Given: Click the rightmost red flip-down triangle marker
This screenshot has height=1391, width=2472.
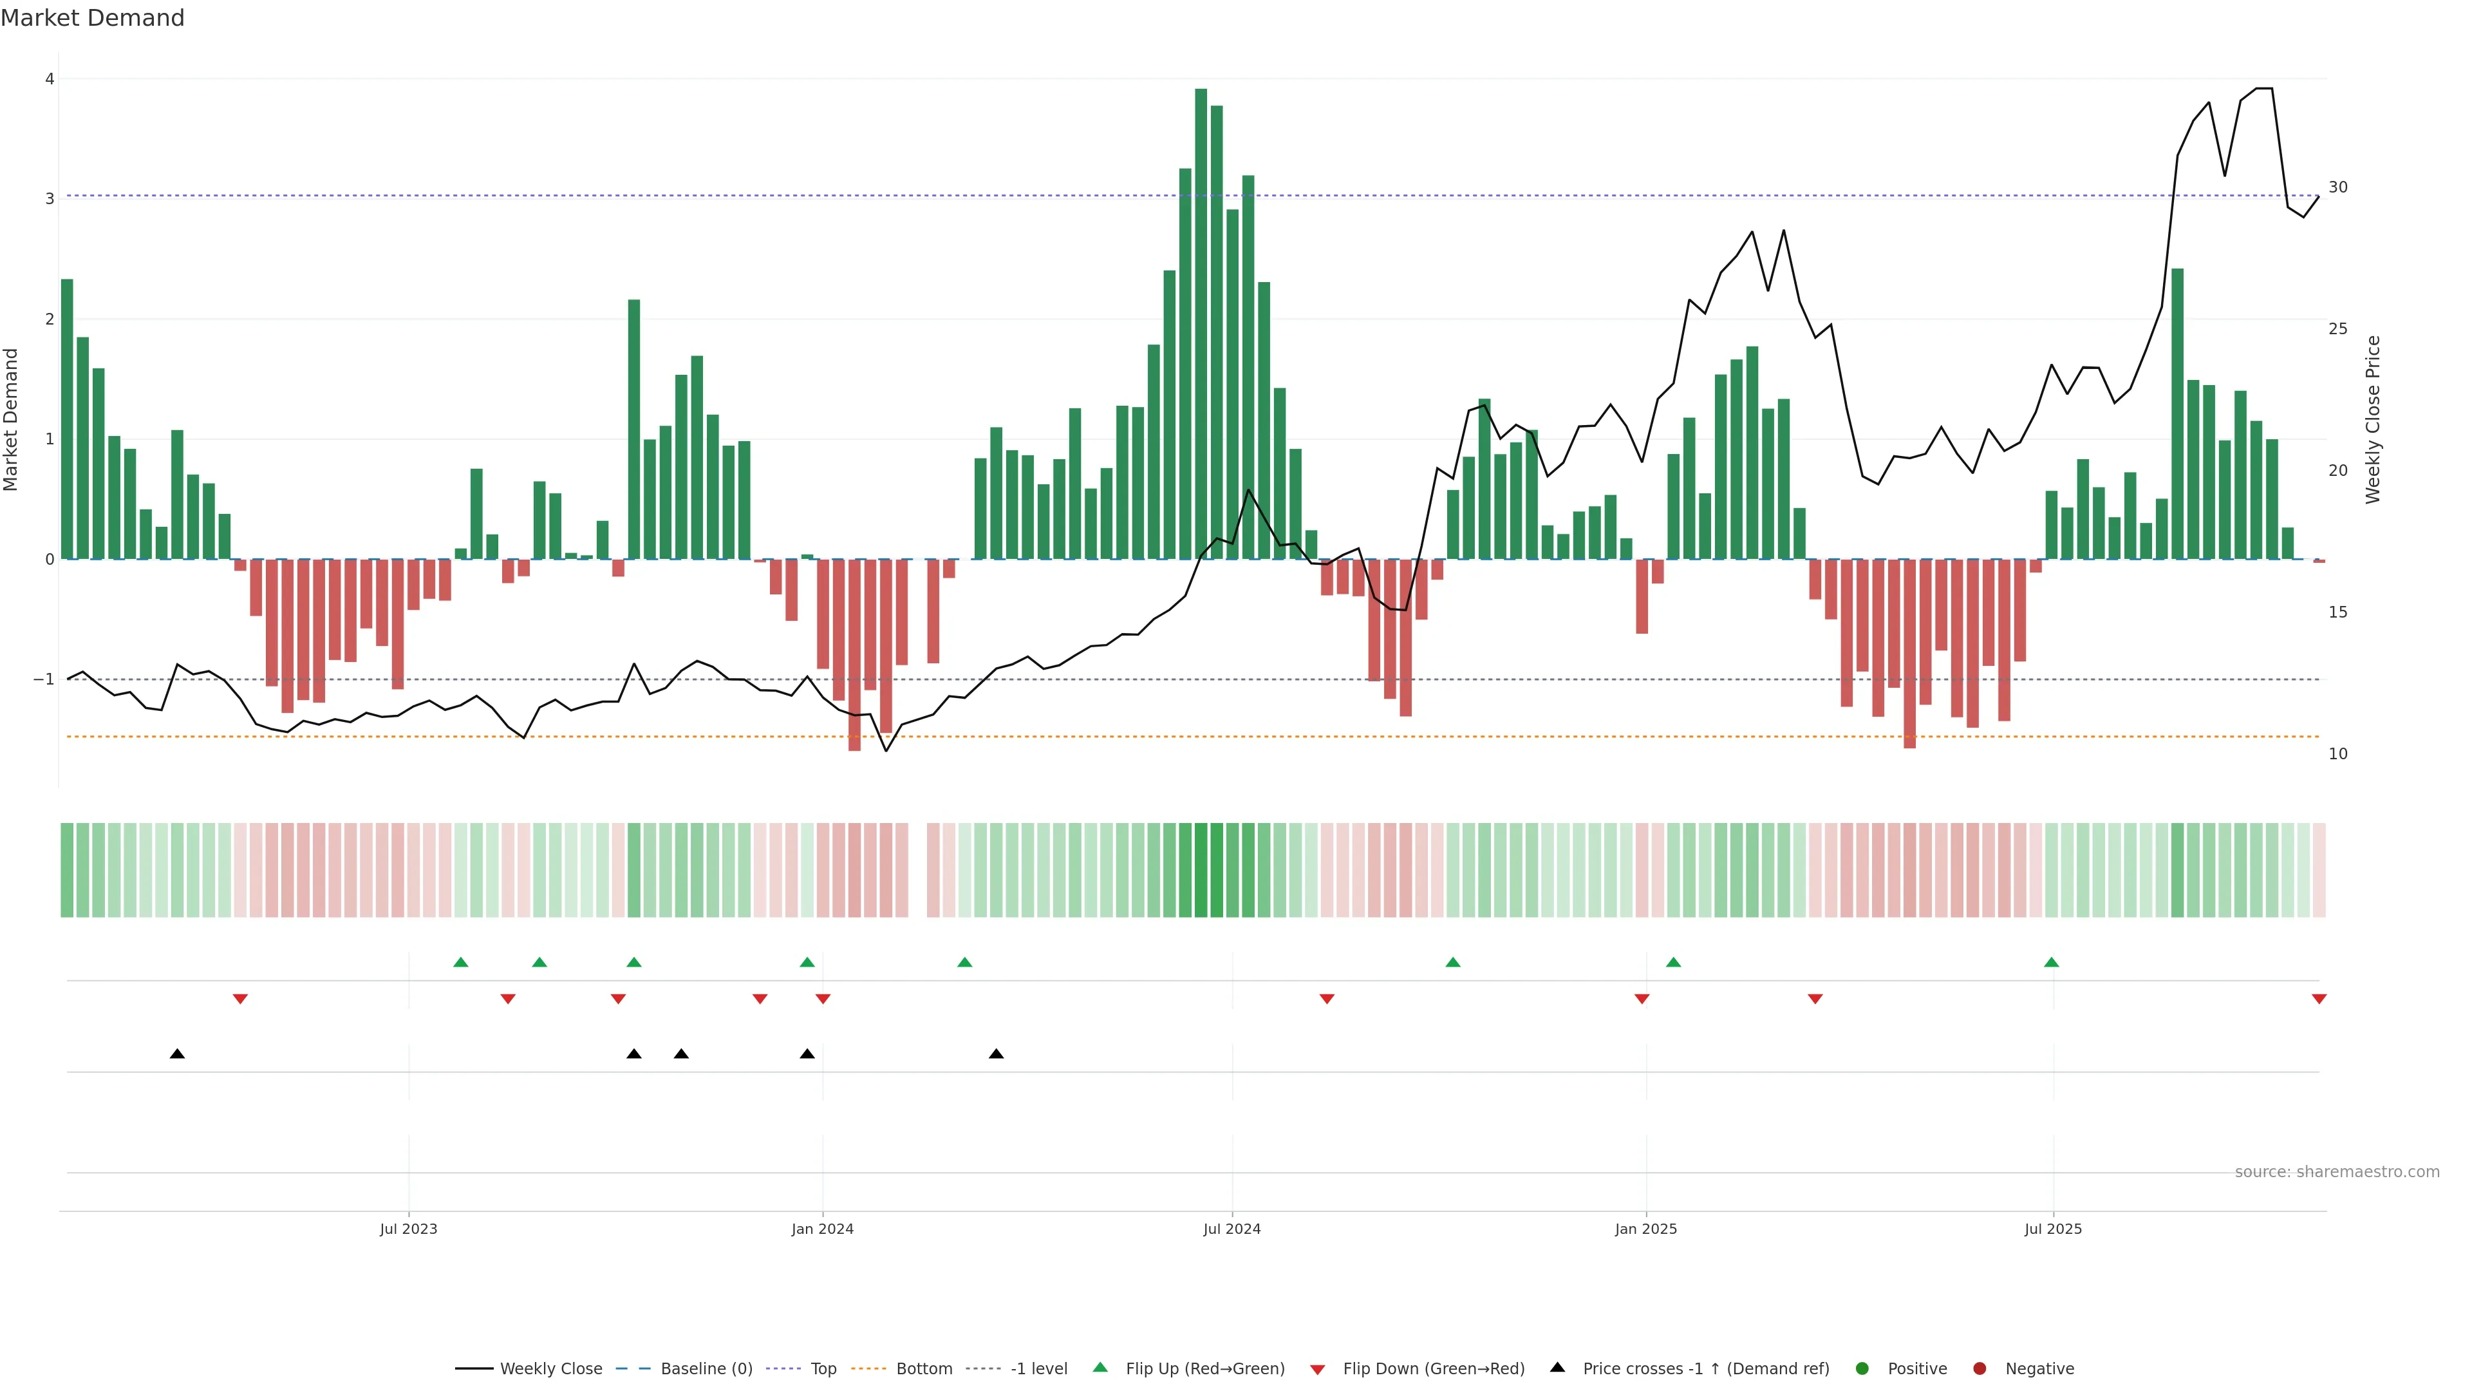Looking at the screenshot, I should point(2319,999).
